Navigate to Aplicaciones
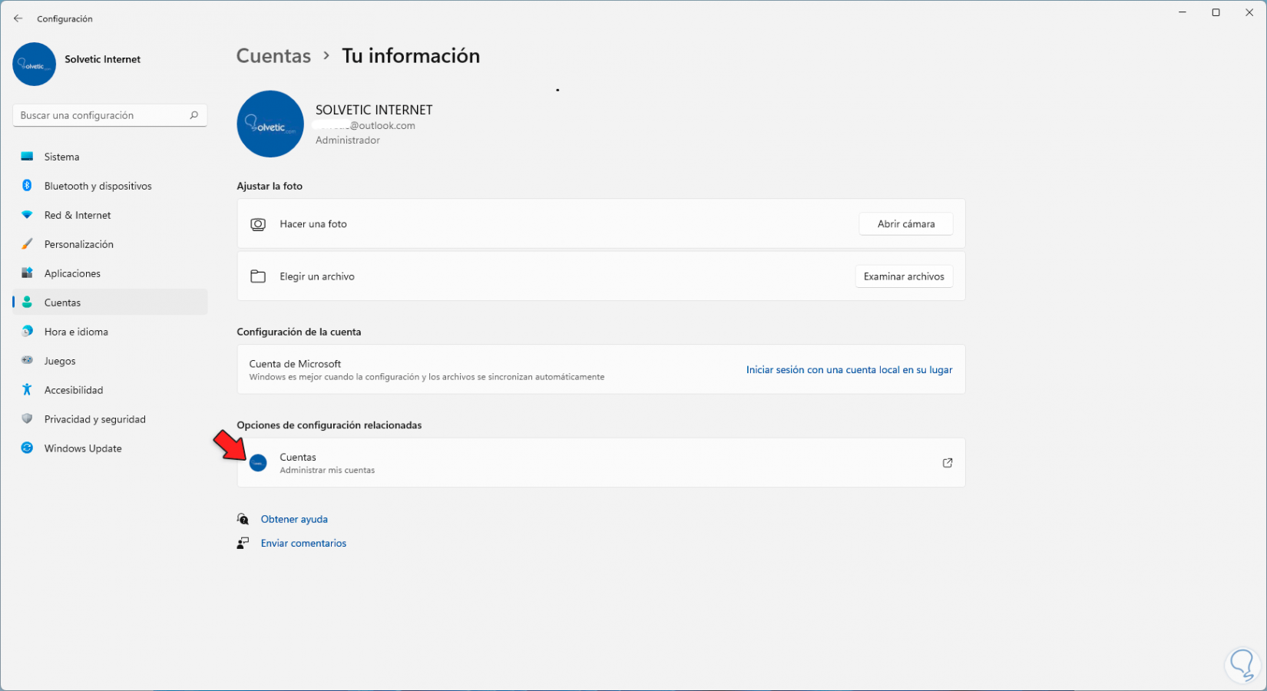The width and height of the screenshot is (1267, 691). point(110,273)
